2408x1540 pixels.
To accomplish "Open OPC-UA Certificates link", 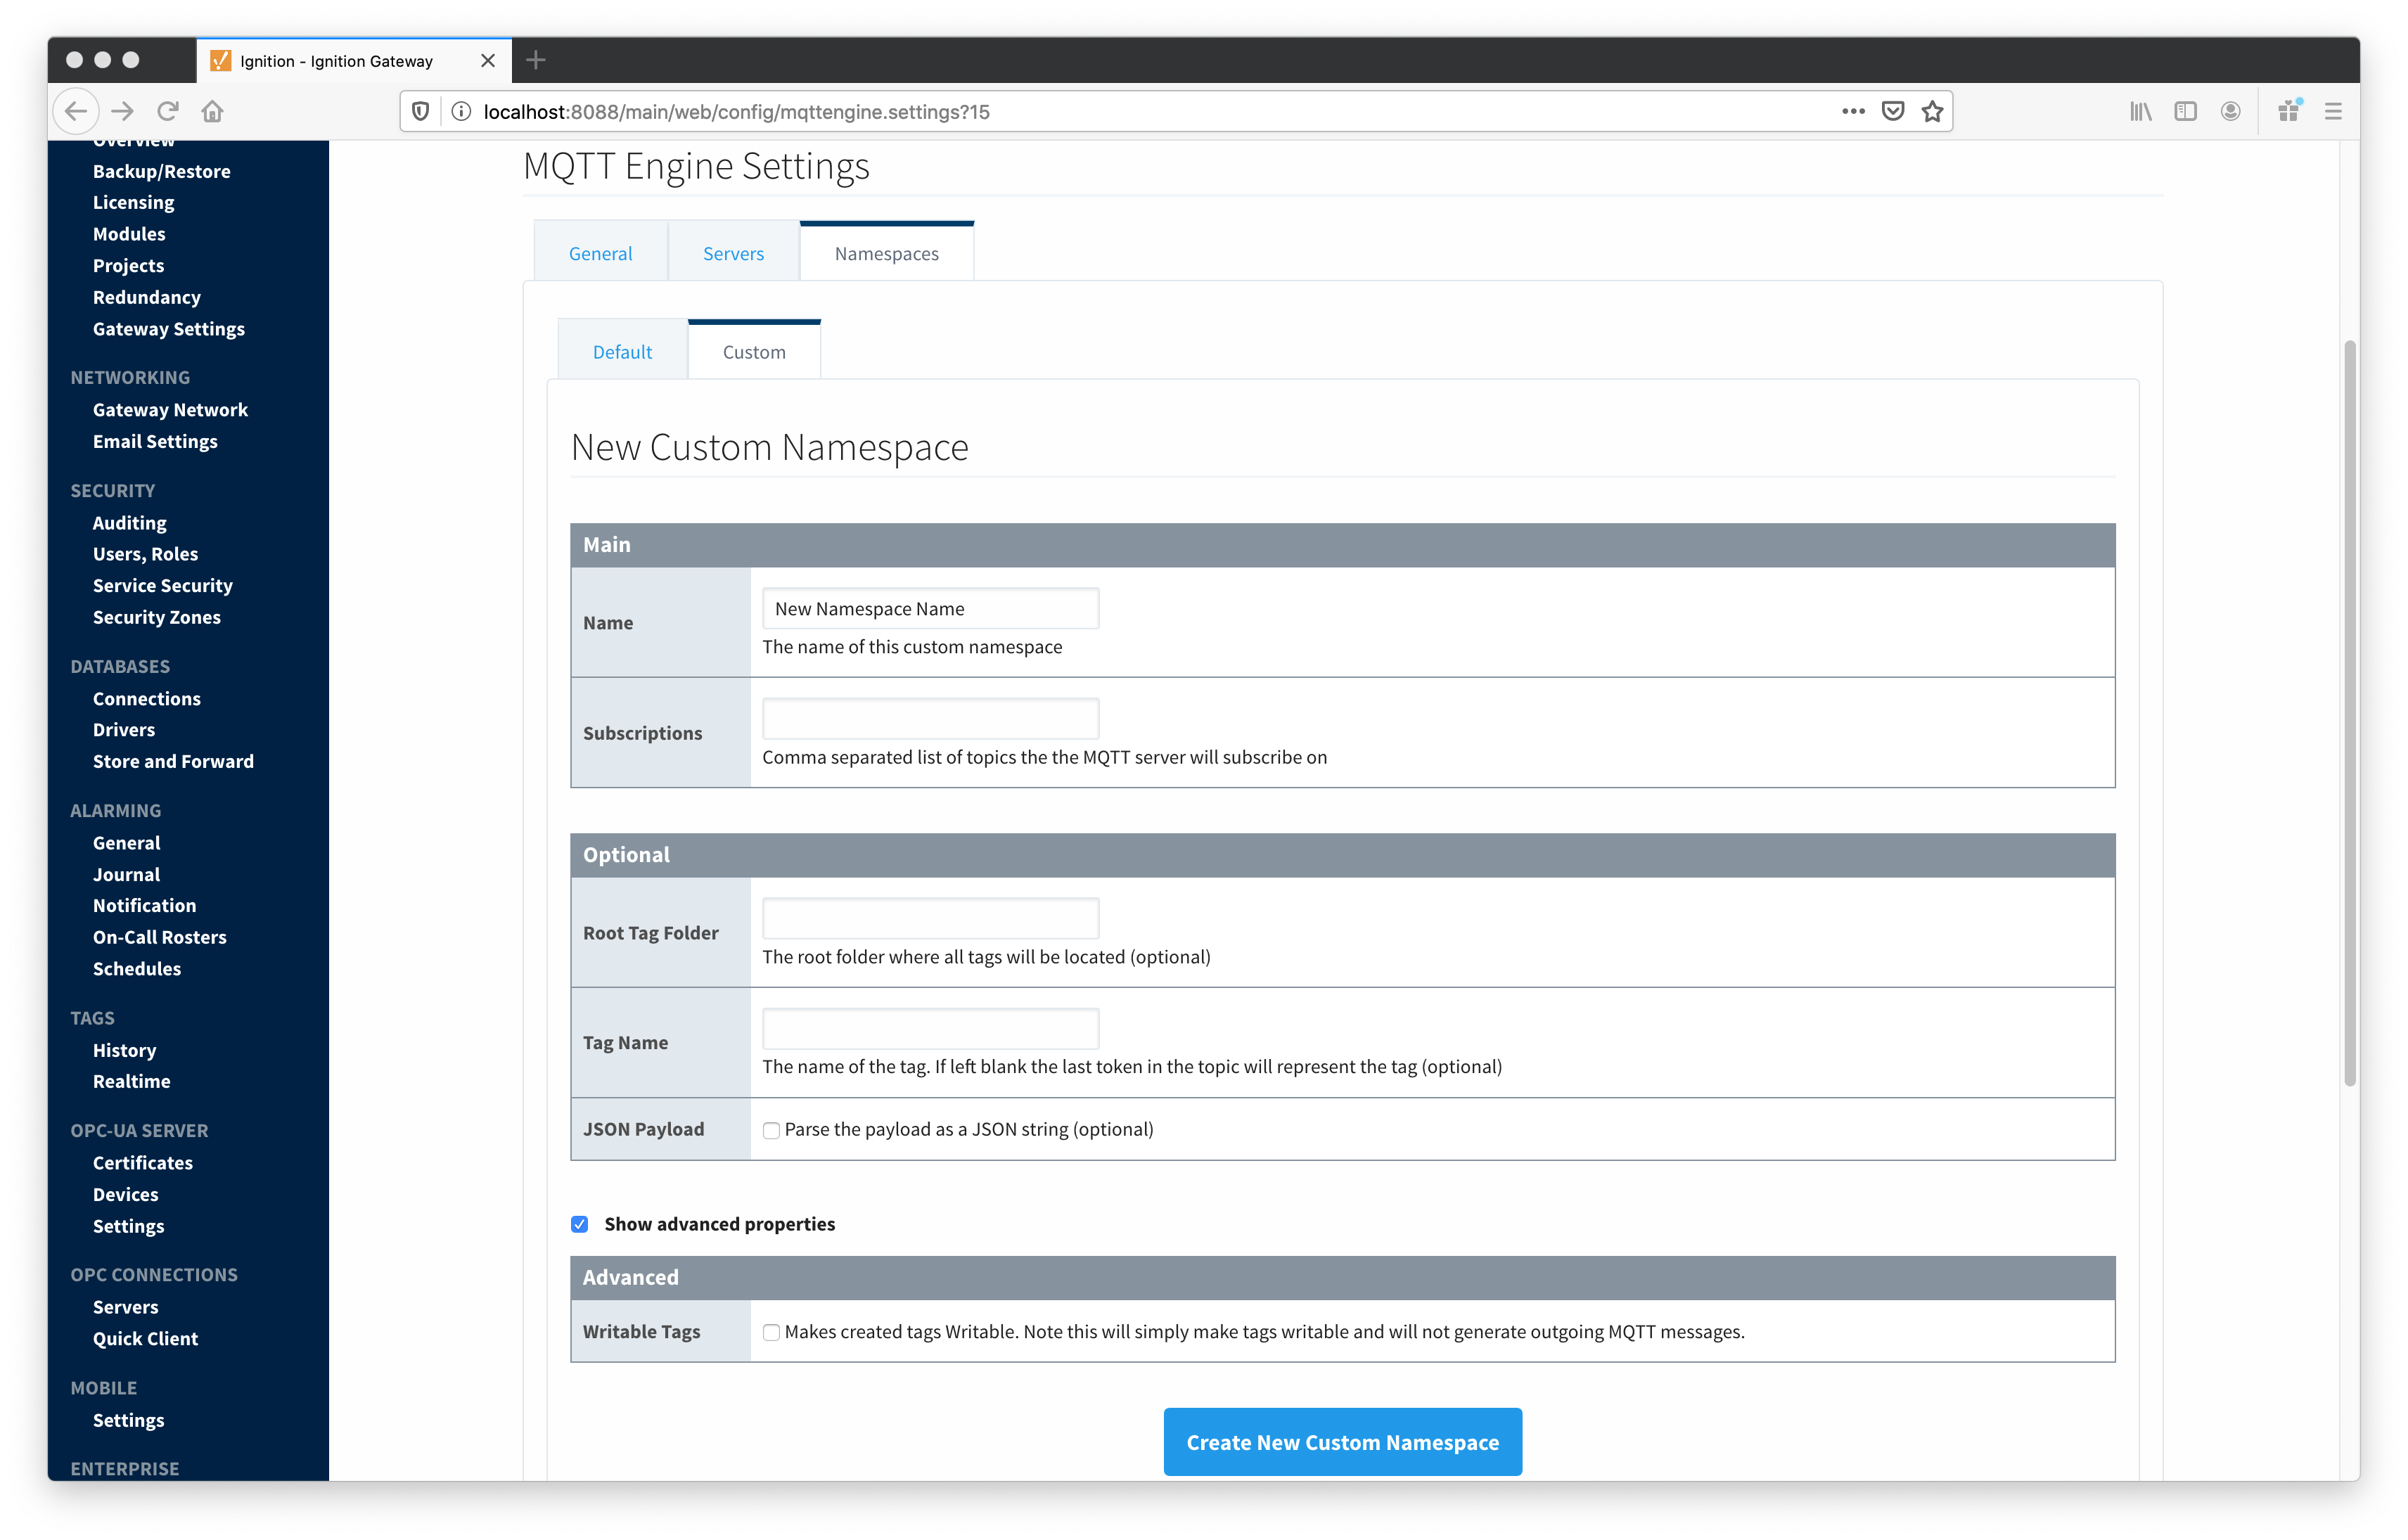I will (x=142, y=1162).
